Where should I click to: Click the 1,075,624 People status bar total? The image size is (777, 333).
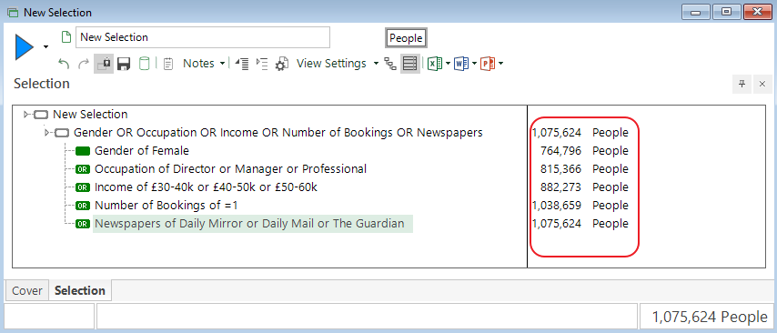(710, 317)
